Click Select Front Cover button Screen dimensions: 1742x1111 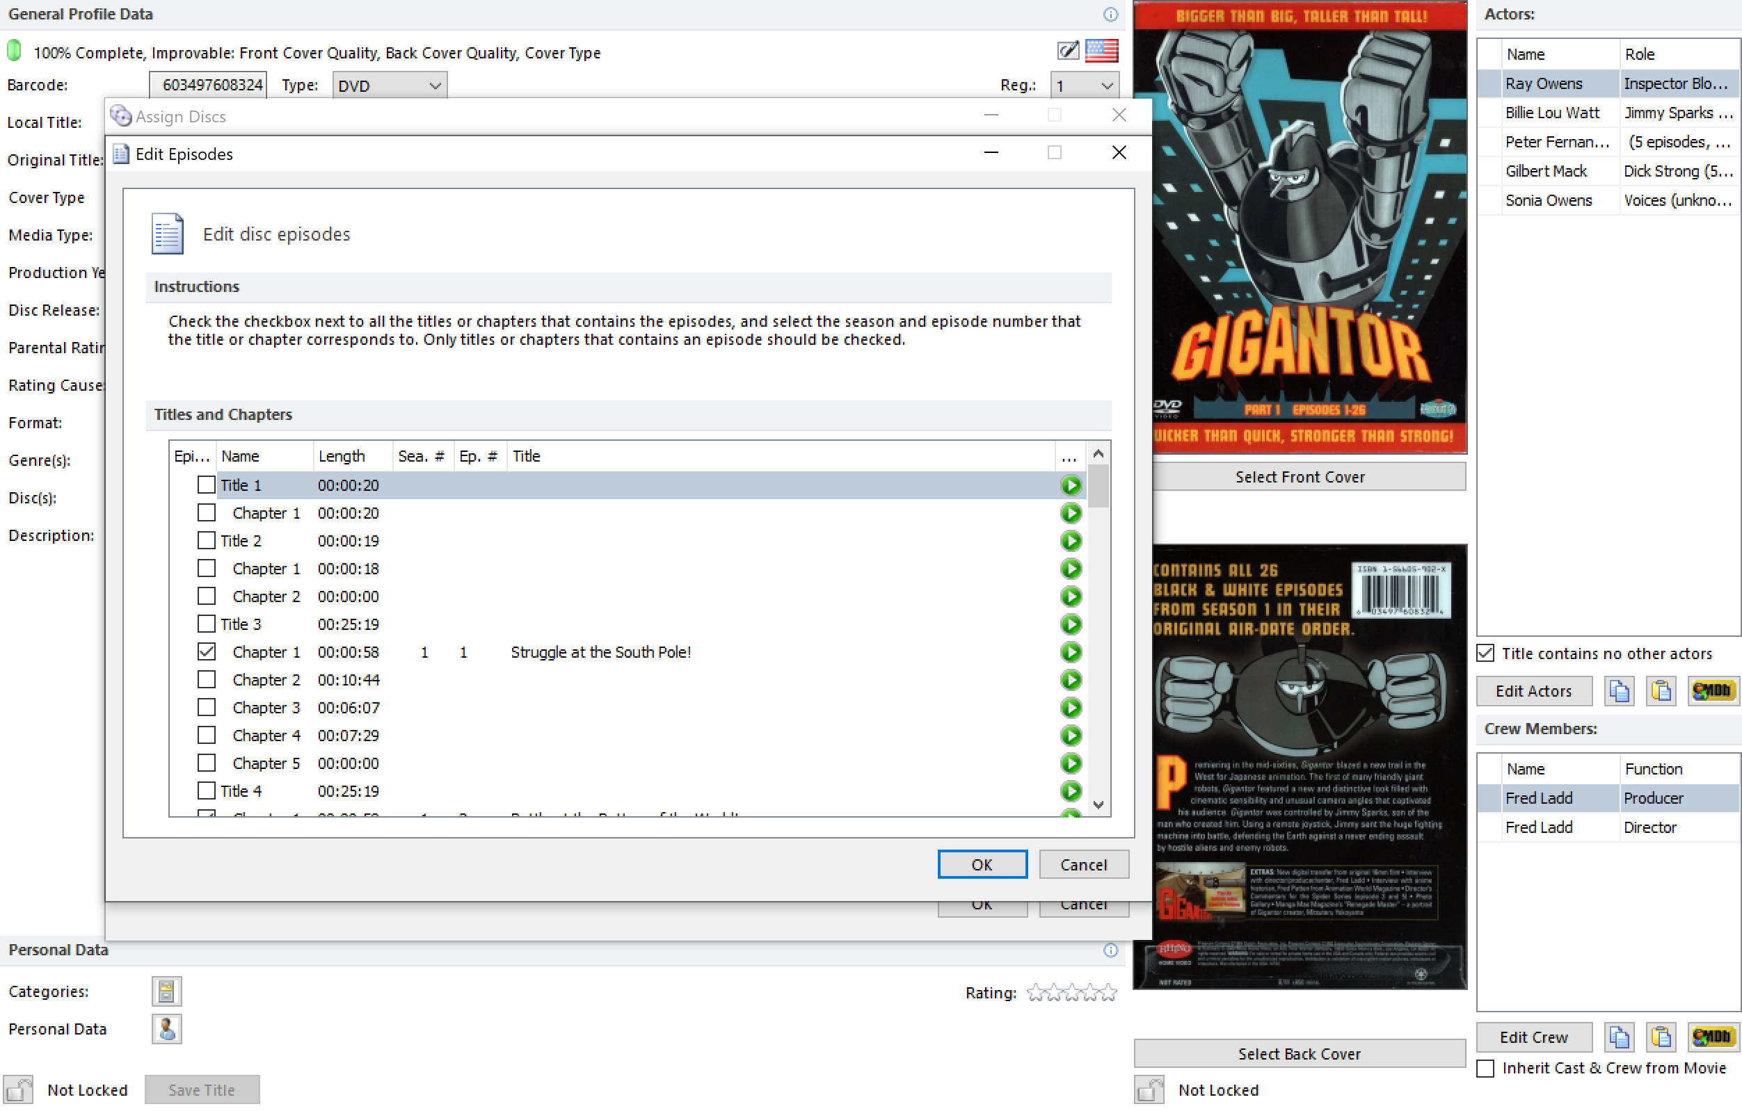pos(1300,477)
